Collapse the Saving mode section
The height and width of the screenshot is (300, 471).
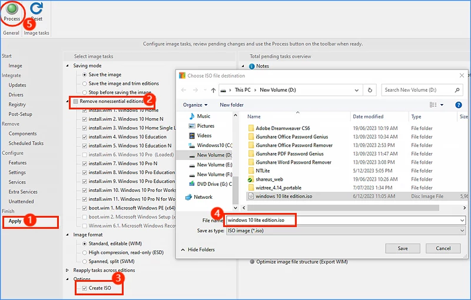click(67, 66)
